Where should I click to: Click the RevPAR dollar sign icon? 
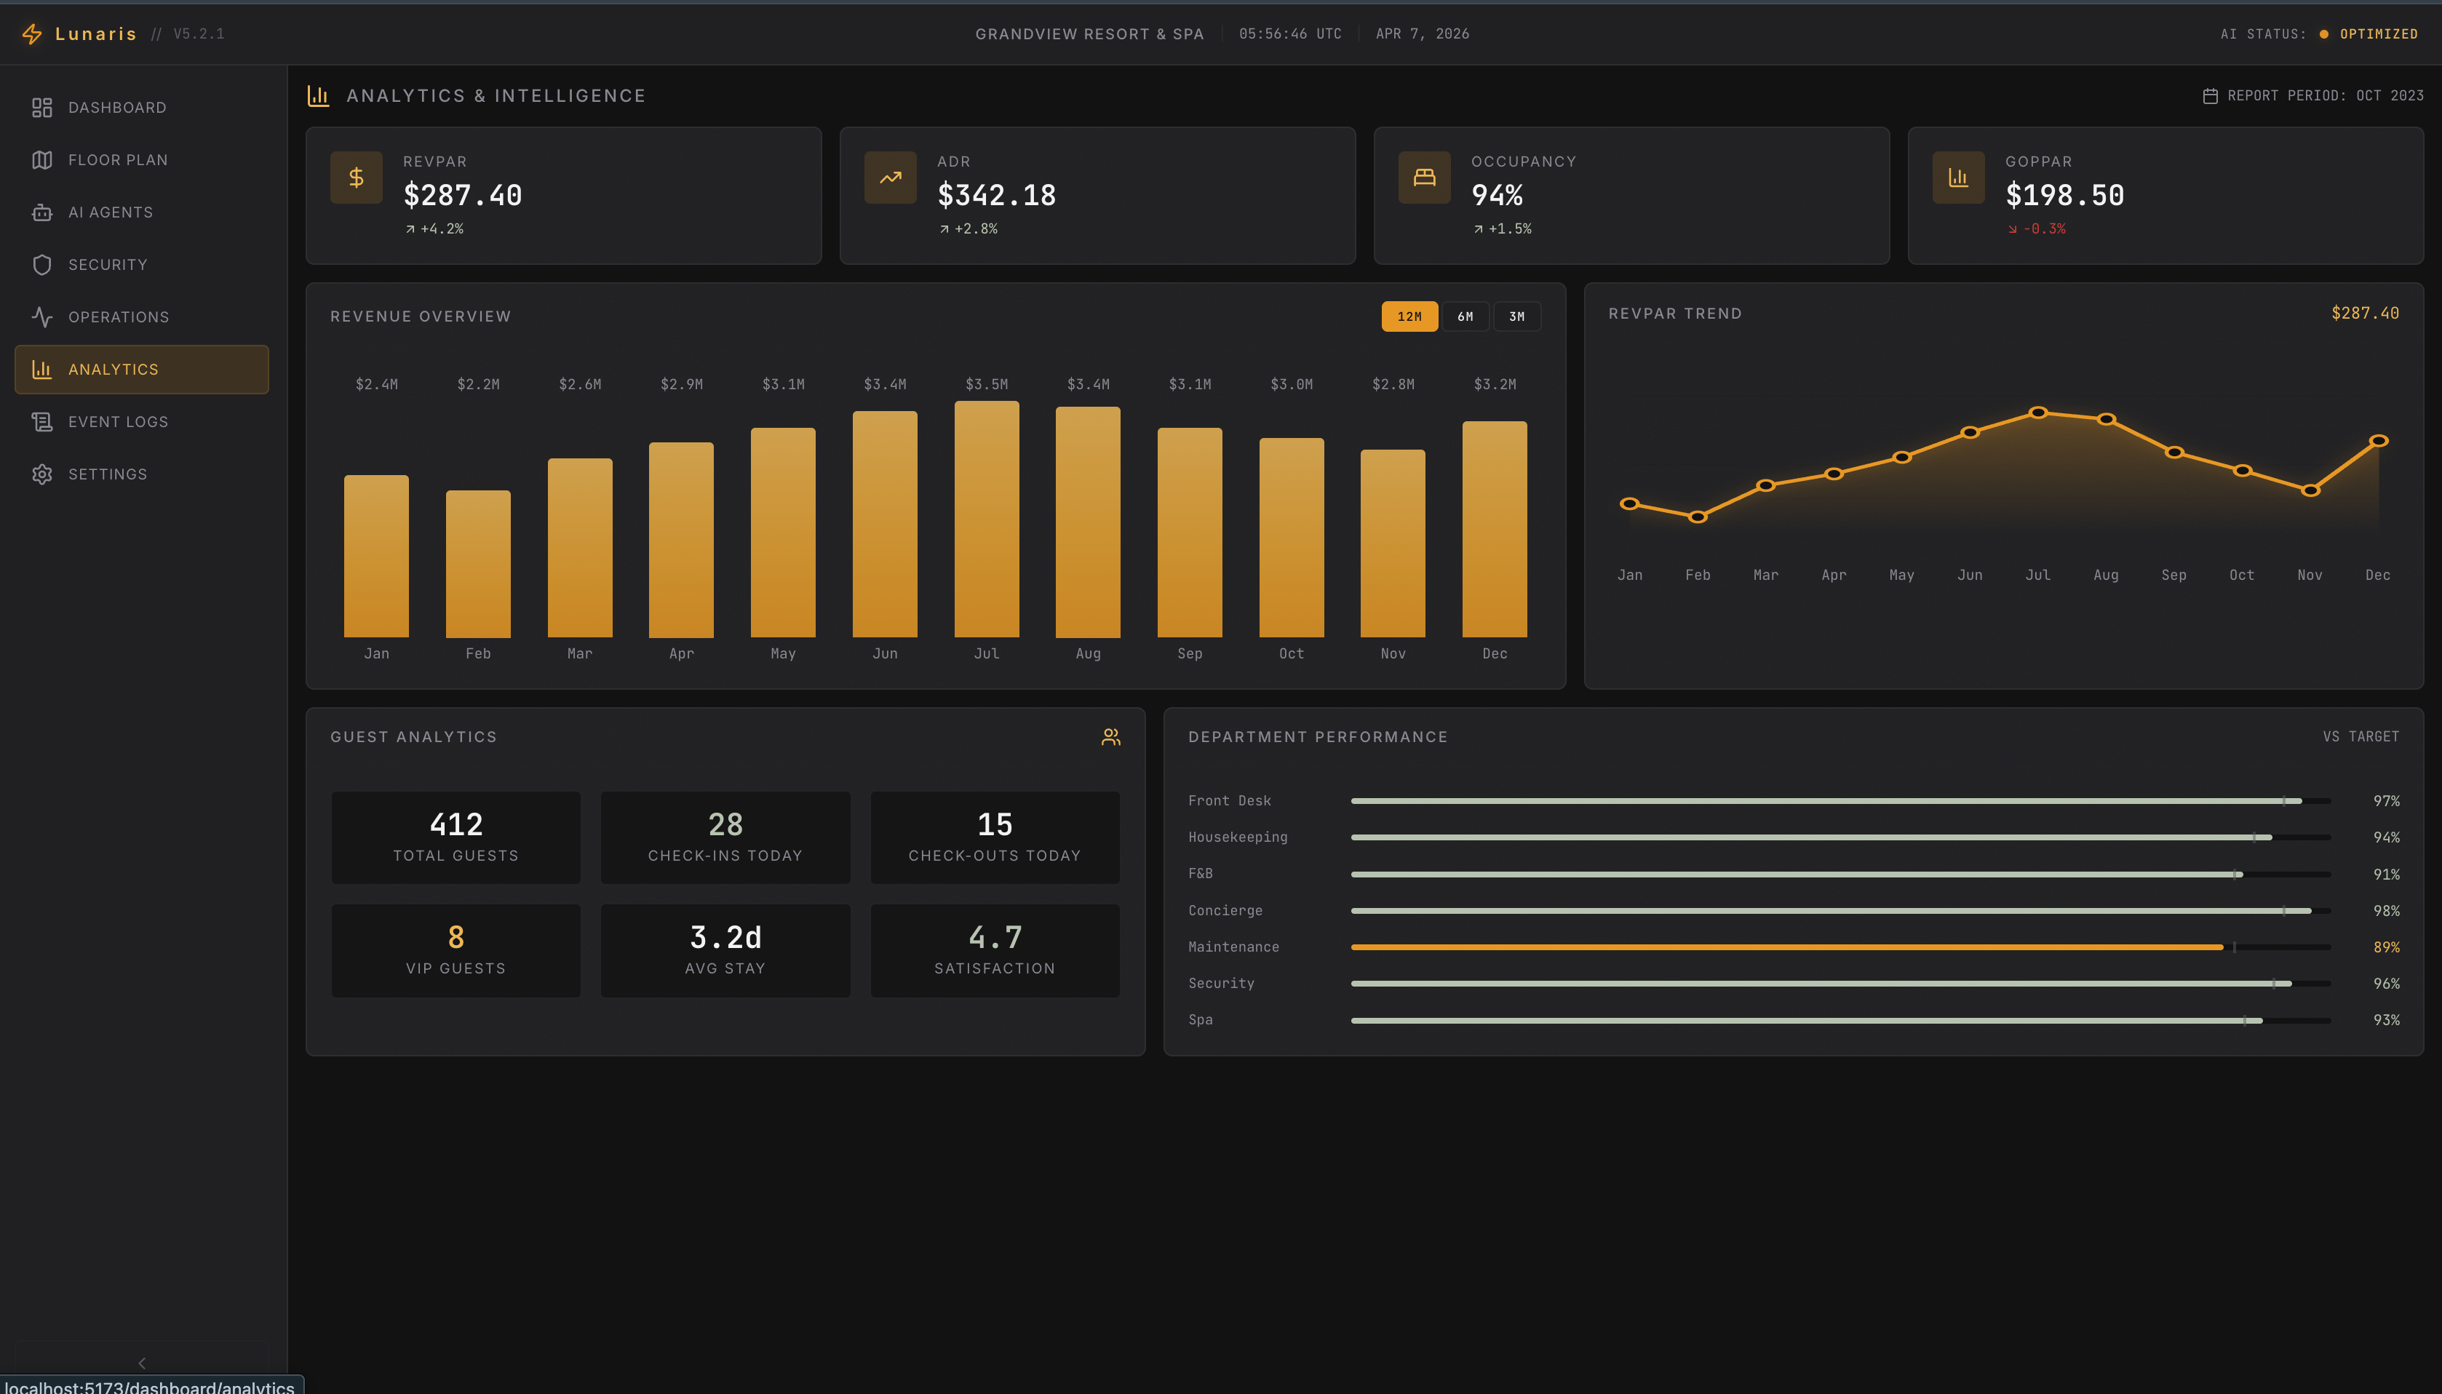click(356, 177)
